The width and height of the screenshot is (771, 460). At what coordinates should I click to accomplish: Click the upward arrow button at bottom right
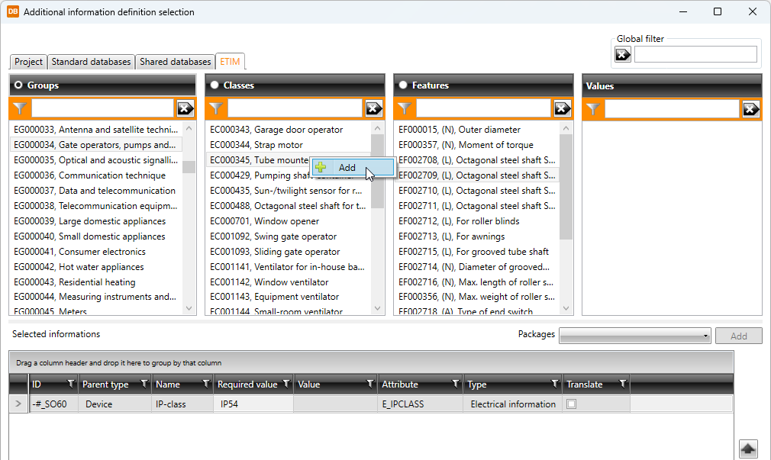[748, 449]
